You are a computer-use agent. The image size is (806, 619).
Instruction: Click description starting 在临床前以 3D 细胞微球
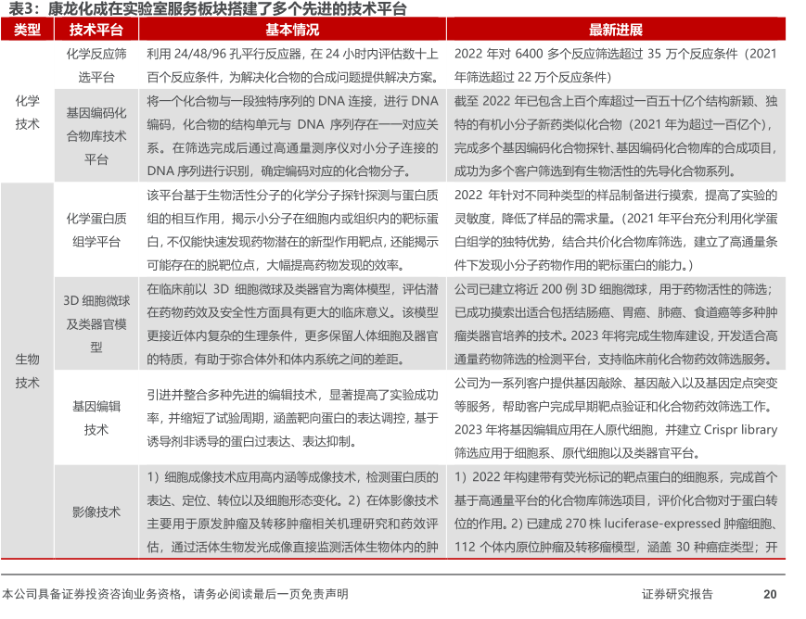[292, 323]
